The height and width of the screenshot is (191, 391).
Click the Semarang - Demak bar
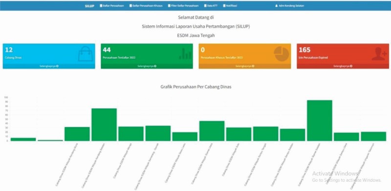click(x=158, y=133)
